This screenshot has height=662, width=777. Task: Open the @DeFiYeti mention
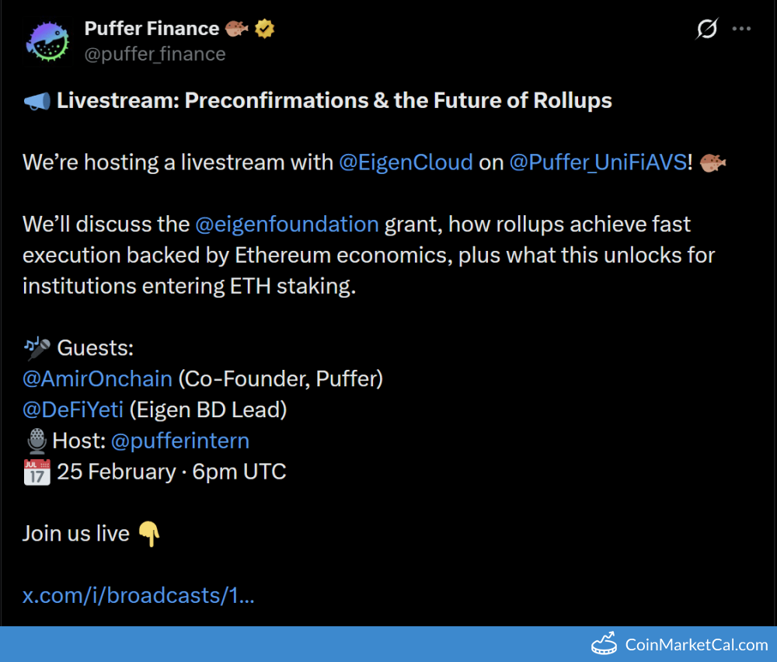pyautogui.click(x=73, y=409)
